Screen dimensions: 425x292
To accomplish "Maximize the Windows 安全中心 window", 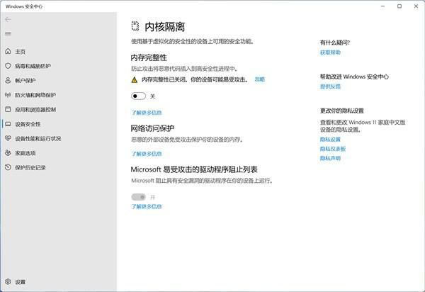I will click(399, 6).
